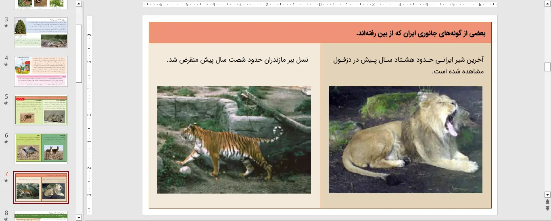This screenshot has height=221, width=551.
Task: Select slide 3 thumbnail with tree image
Action: coord(41,33)
